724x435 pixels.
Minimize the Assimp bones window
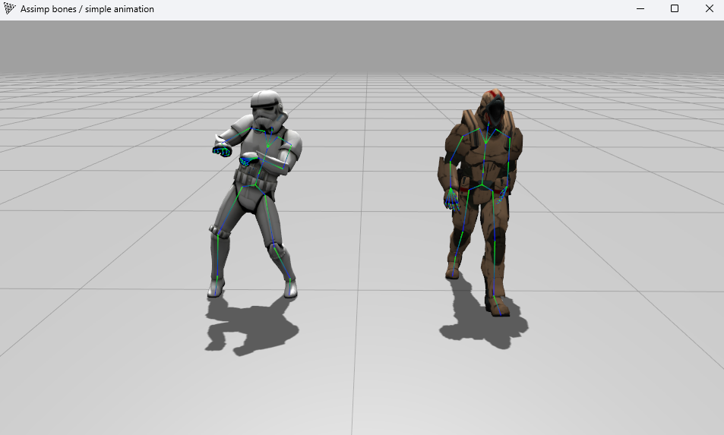(x=640, y=9)
